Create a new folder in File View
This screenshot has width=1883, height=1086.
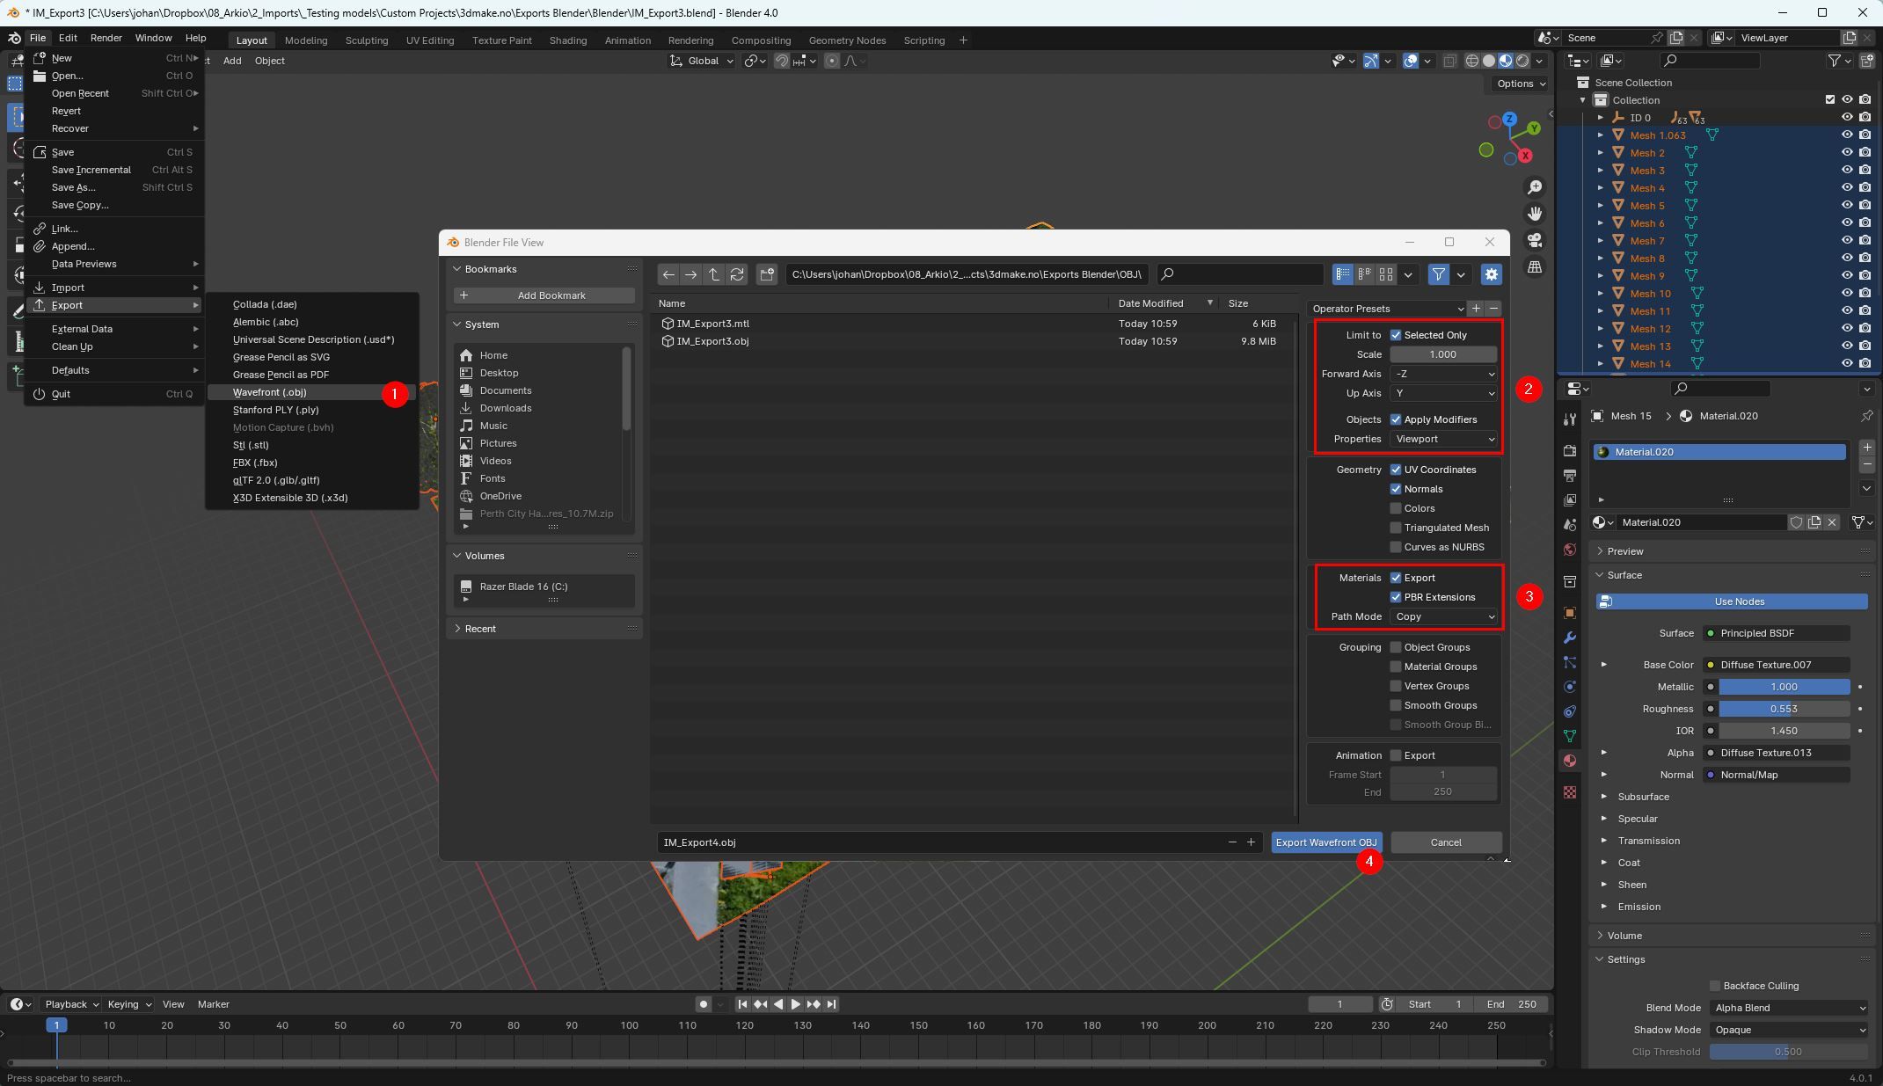(767, 274)
